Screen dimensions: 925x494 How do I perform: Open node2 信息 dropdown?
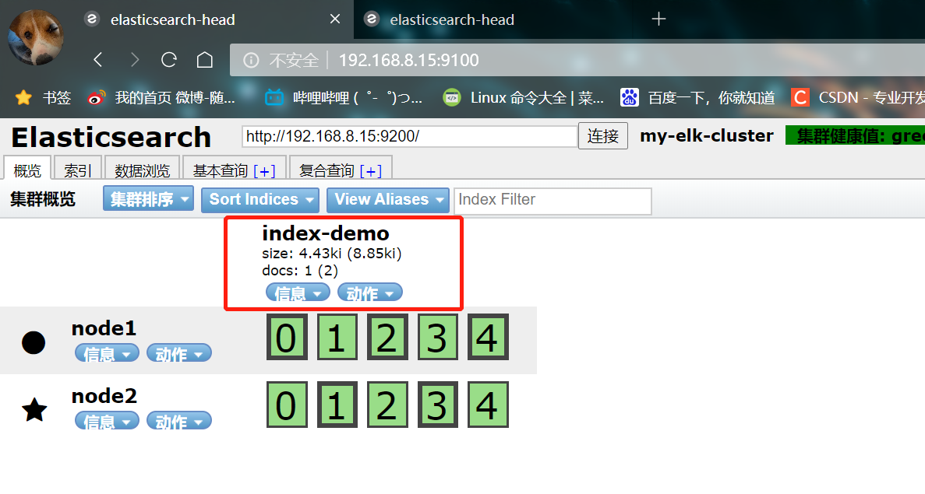(x=108, y=421)
